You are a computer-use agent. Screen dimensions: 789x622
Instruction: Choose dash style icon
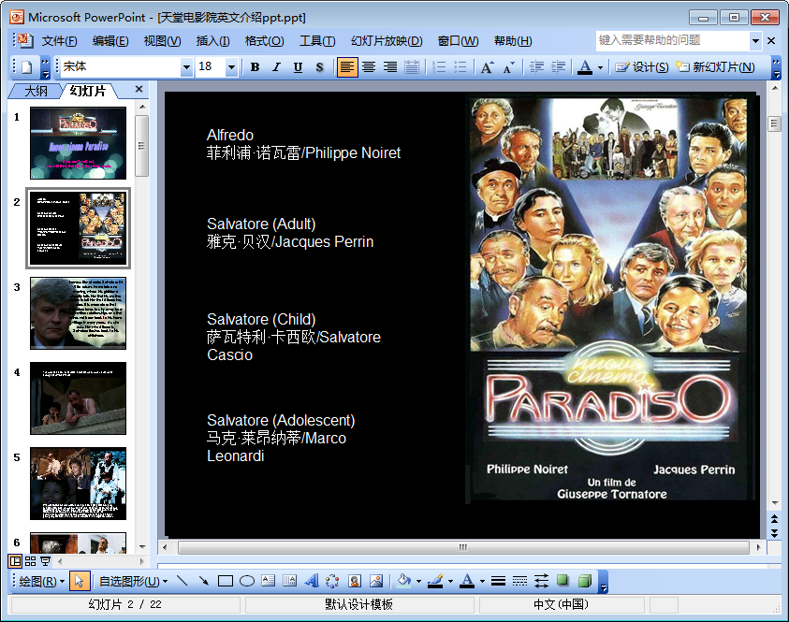tap(519, 581)
